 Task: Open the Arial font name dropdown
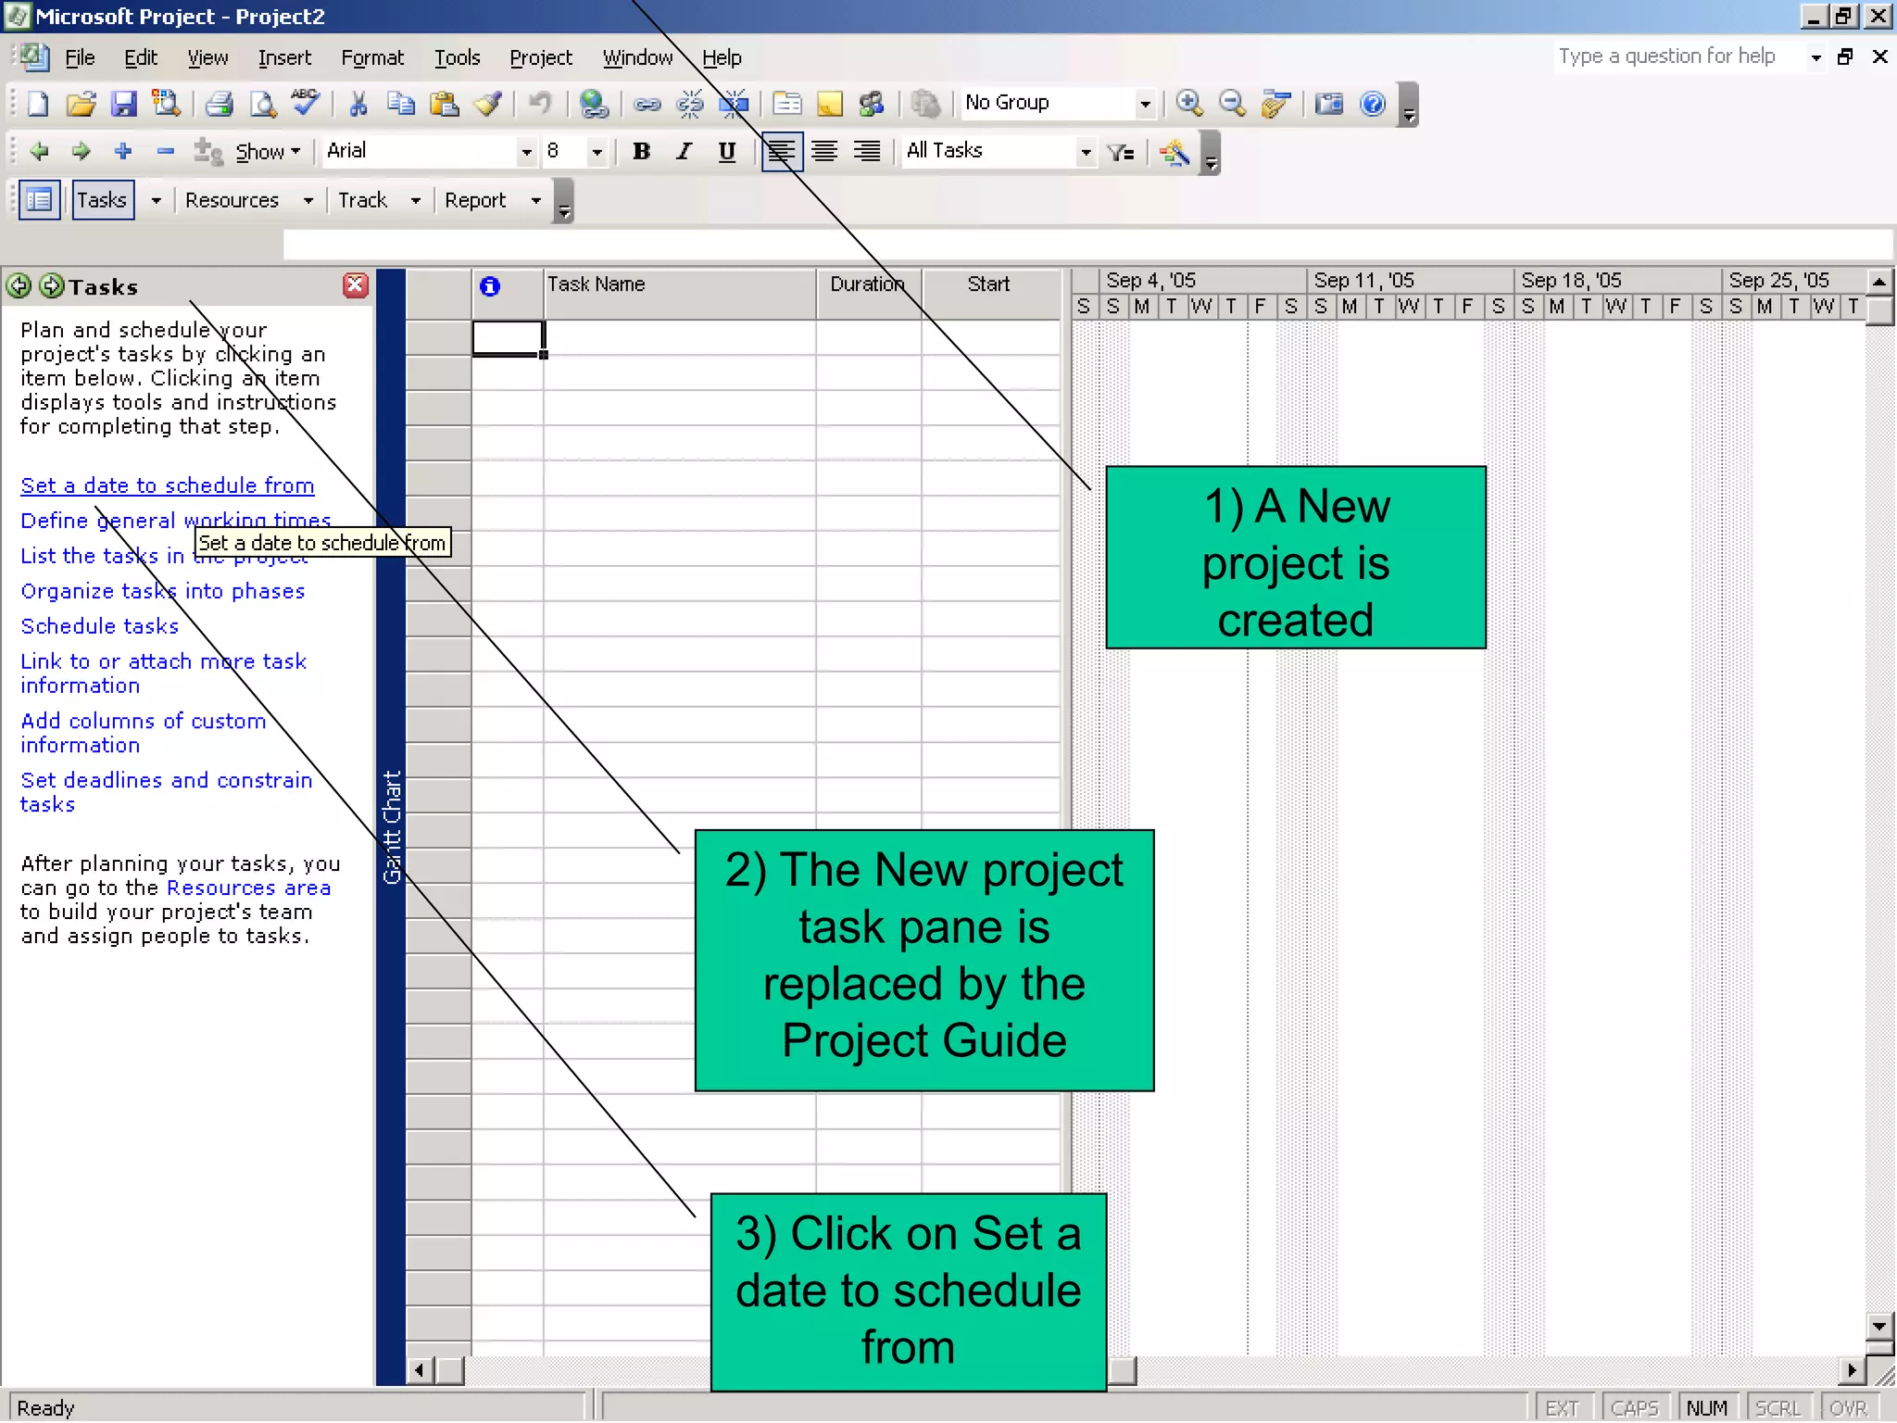click(526, 151)
